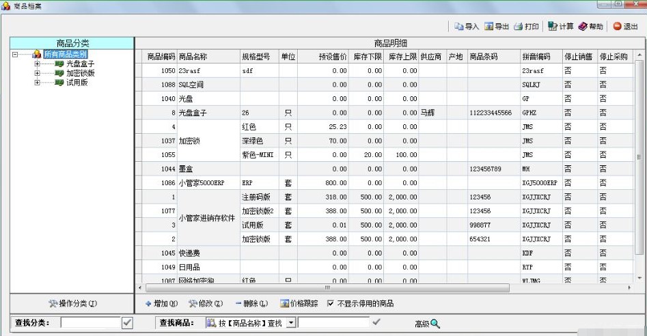Expand the 光盘盒子 category node
647x336 pixels.
click(38, 64)
